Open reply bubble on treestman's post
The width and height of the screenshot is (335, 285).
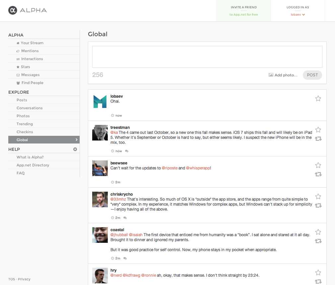(127, 151)
